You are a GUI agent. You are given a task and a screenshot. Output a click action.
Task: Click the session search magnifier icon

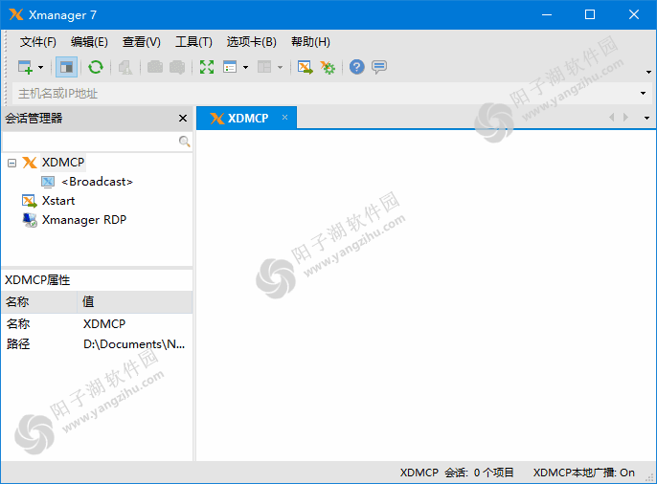coord(184,142)
